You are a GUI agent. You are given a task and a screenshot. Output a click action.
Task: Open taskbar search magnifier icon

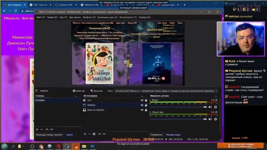tap(13, 146)
